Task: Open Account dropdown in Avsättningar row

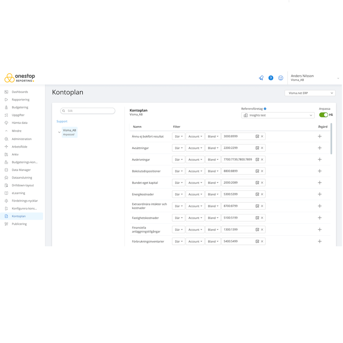Action: click(195, 148)
